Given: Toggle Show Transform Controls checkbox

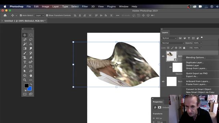Looking at the screenshot, I should (x=47, y=15).
